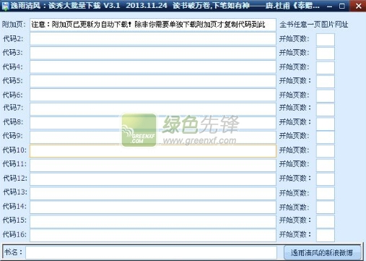The image size is (366, 261).
Task: Focus the 代码13 input field
Action: coord(153,193)
